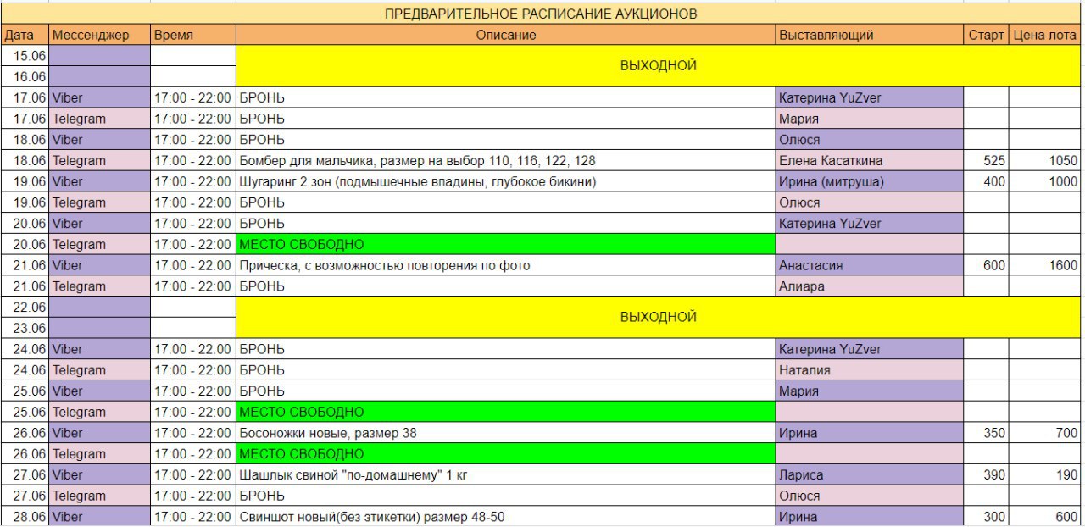Select the Шугаринг 2 зон description cell
This screenshot has height=527, width=1085.
[x=505, y=181]
